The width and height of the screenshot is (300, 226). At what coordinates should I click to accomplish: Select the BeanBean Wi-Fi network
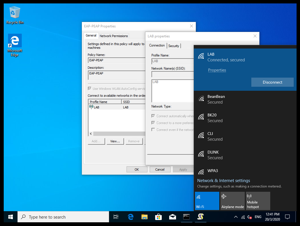pos(245,99)
